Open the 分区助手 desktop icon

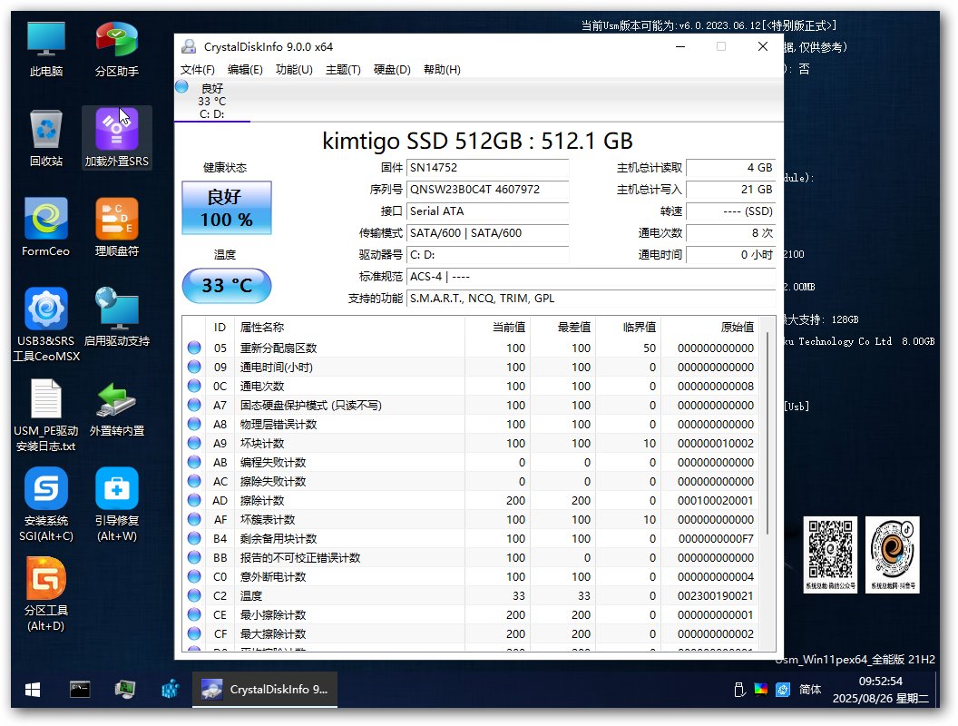[x=117, y=49]
